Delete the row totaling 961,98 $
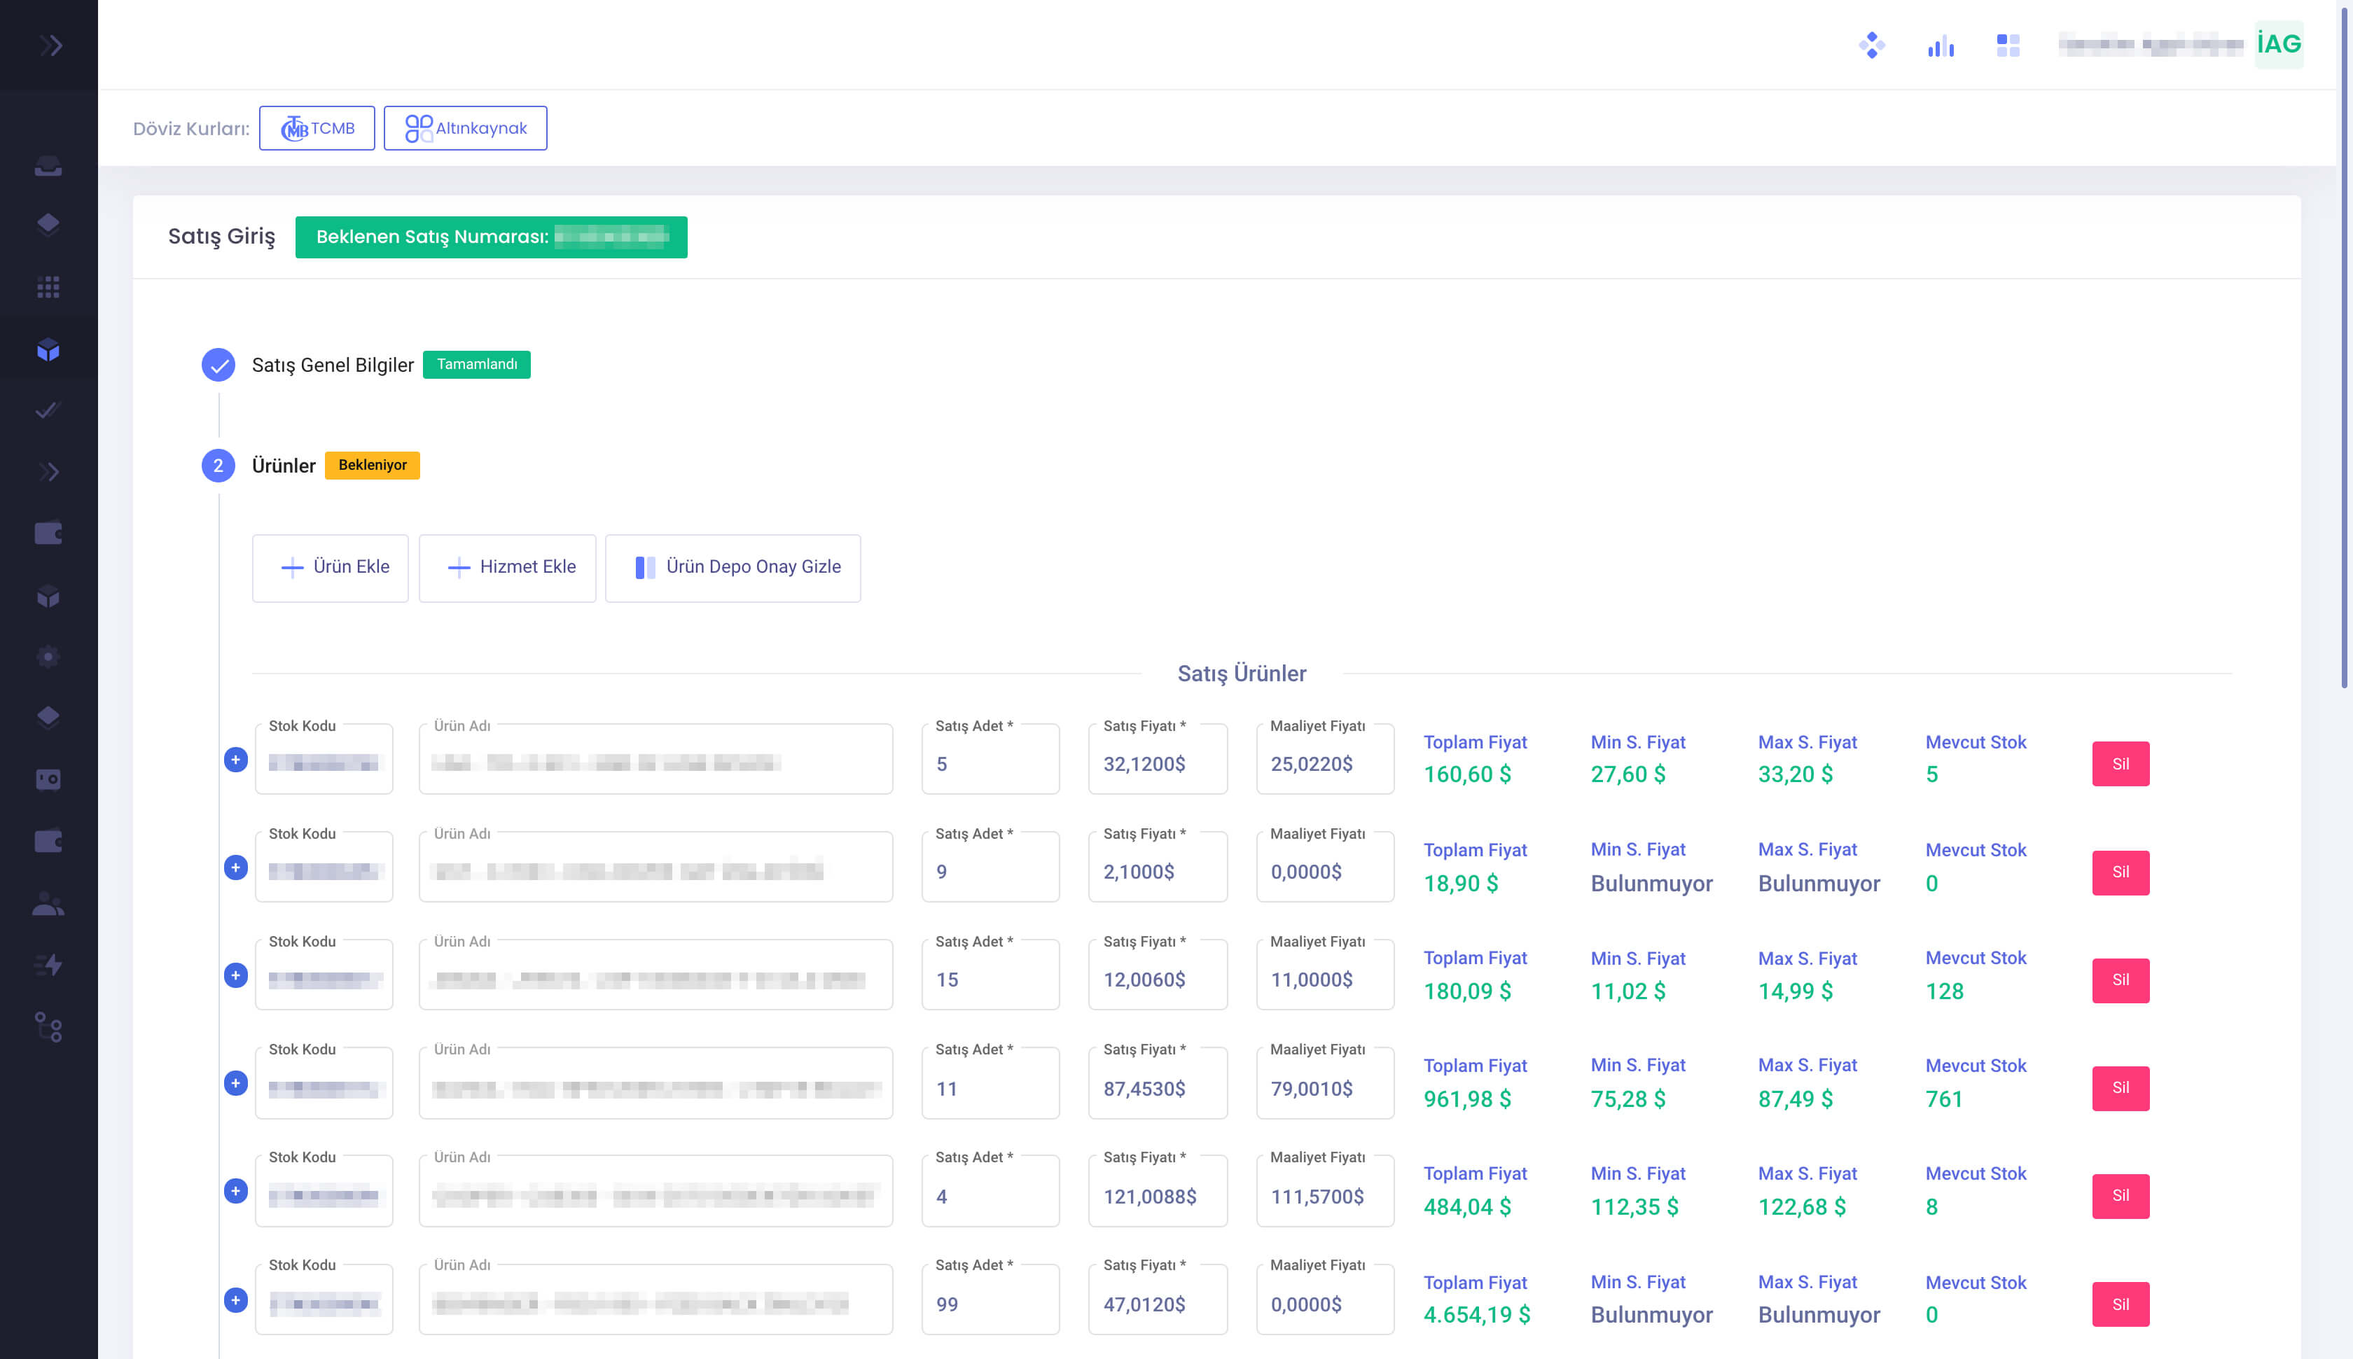 pos(2121,1087)
